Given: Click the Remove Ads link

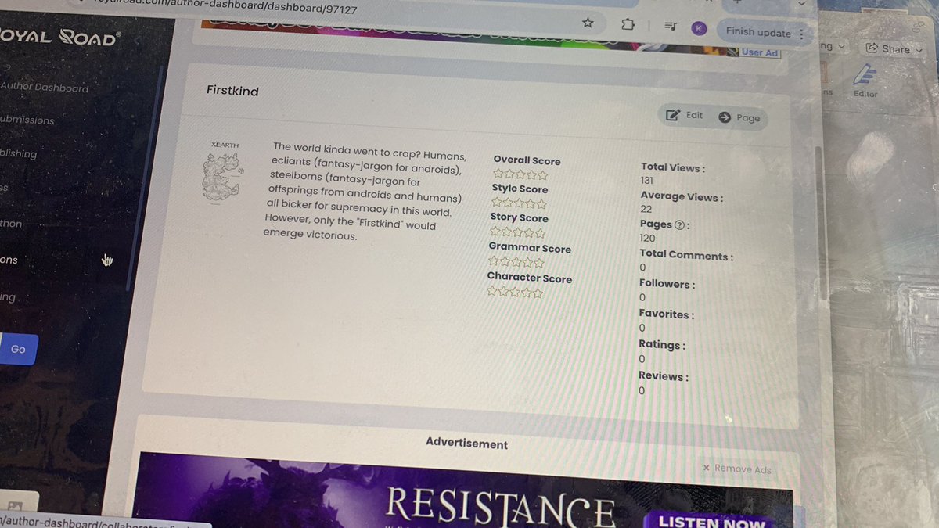Looking at the screenshot, I should coord(743,469).
